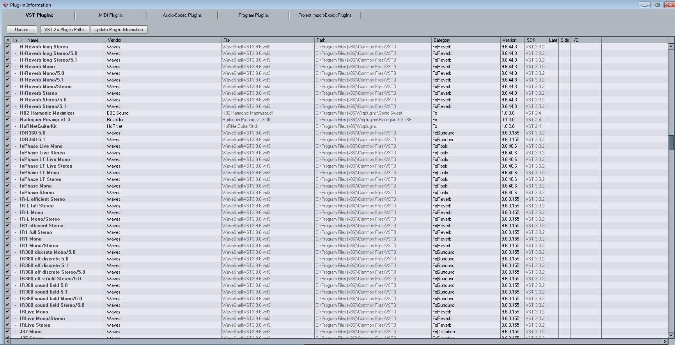Click the horizontal scrollbar right arrow
Screen dimensions: 675x345
[665, 341]
